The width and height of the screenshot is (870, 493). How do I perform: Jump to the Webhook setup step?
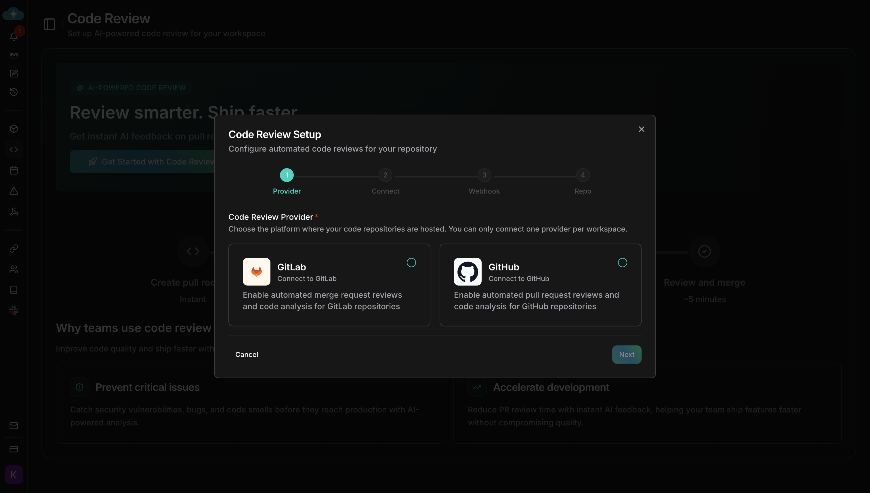(484, 175)
